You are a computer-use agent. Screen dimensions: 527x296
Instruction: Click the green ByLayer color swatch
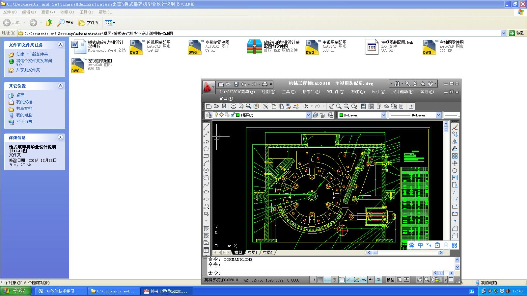click(341, 115)
